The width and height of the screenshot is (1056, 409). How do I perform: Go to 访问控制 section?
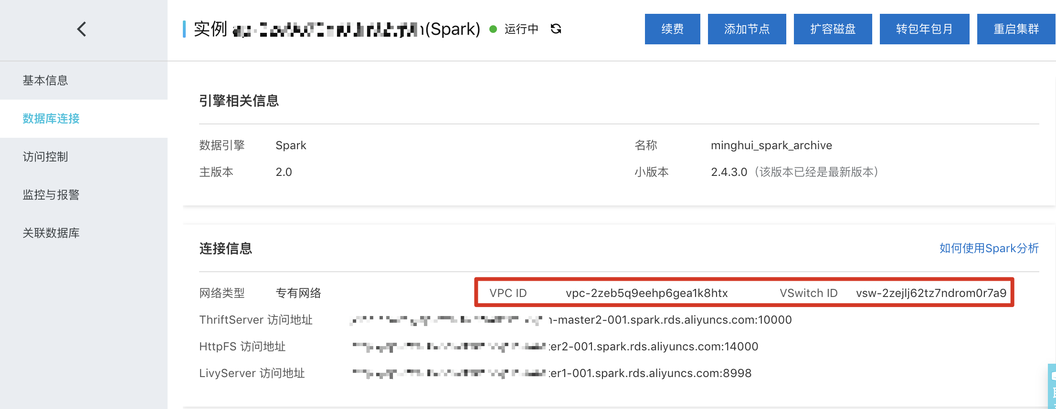pyautogui.click(x=84, y=156)
